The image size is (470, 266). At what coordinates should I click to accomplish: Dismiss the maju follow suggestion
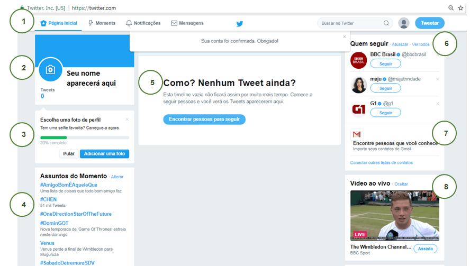click(438, 79)
